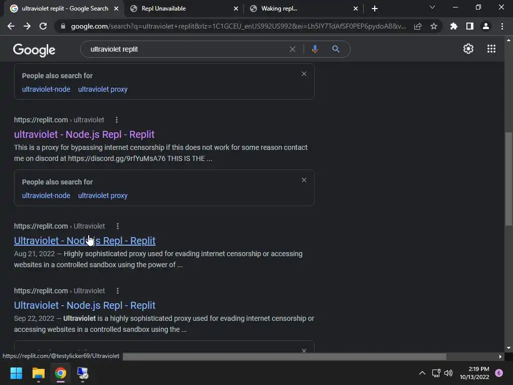Open Chrome side panel
Screen dimensions: 513x385
(x=470, y=26)
